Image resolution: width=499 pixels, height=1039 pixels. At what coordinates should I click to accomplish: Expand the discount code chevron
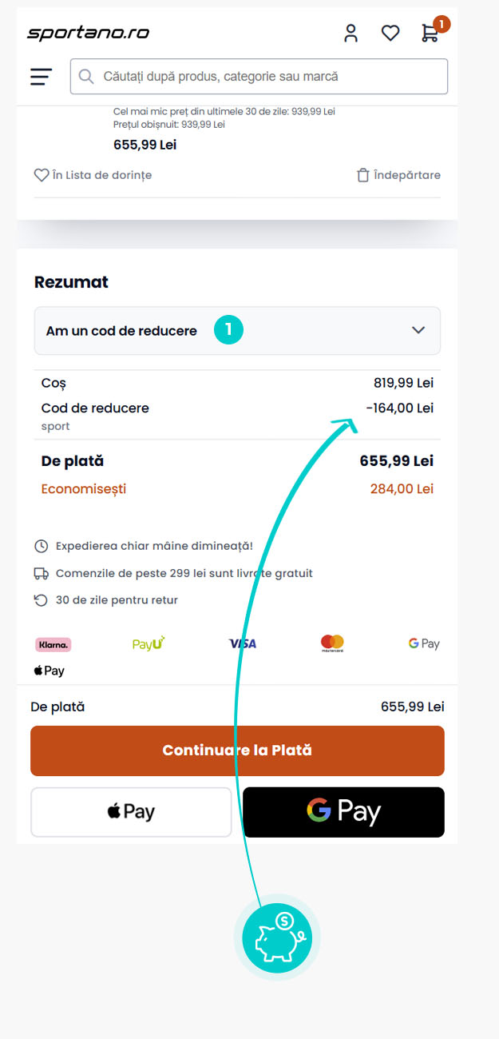[418, 330]
